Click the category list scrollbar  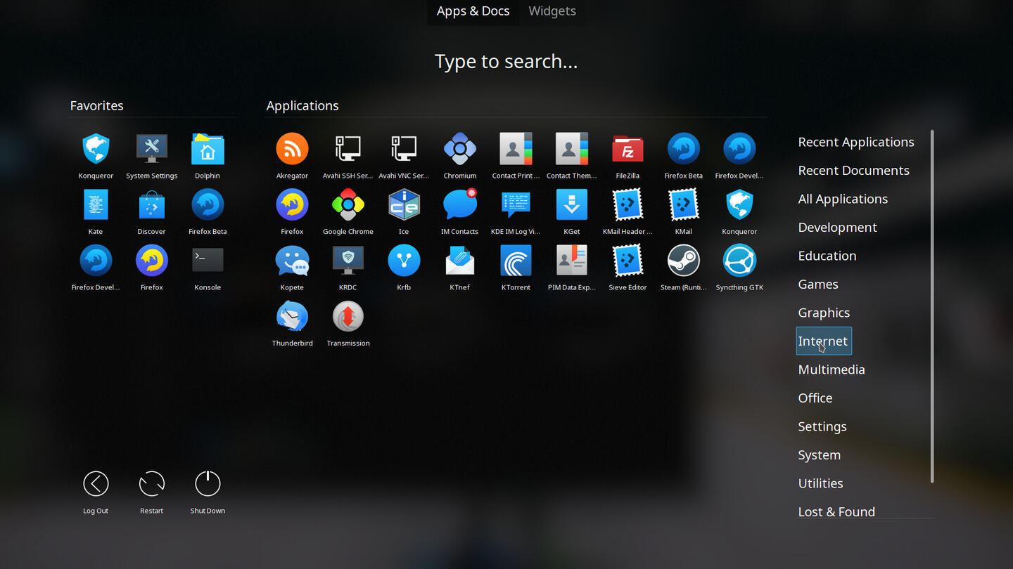coord(932,306)
